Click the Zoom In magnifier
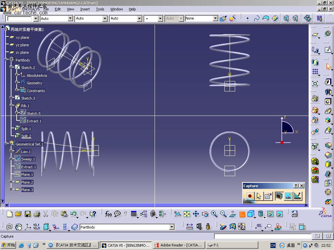 coord(214,214)
